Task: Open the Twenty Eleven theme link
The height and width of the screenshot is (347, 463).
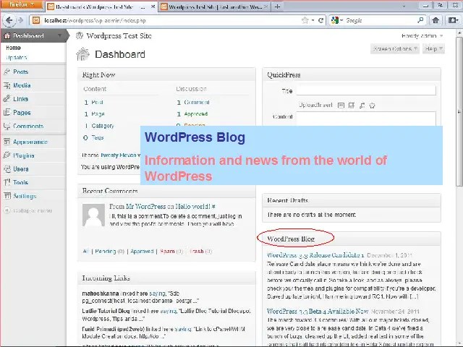Action: tap(119, 155)
